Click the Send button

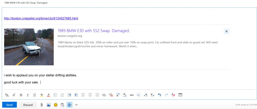click(9, 105)
